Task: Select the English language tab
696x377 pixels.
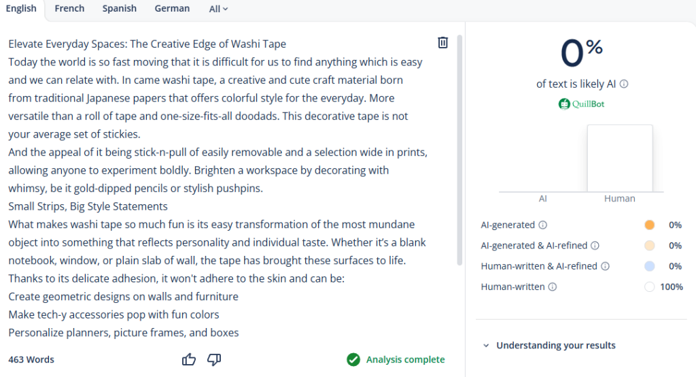Action: [21, 9]
